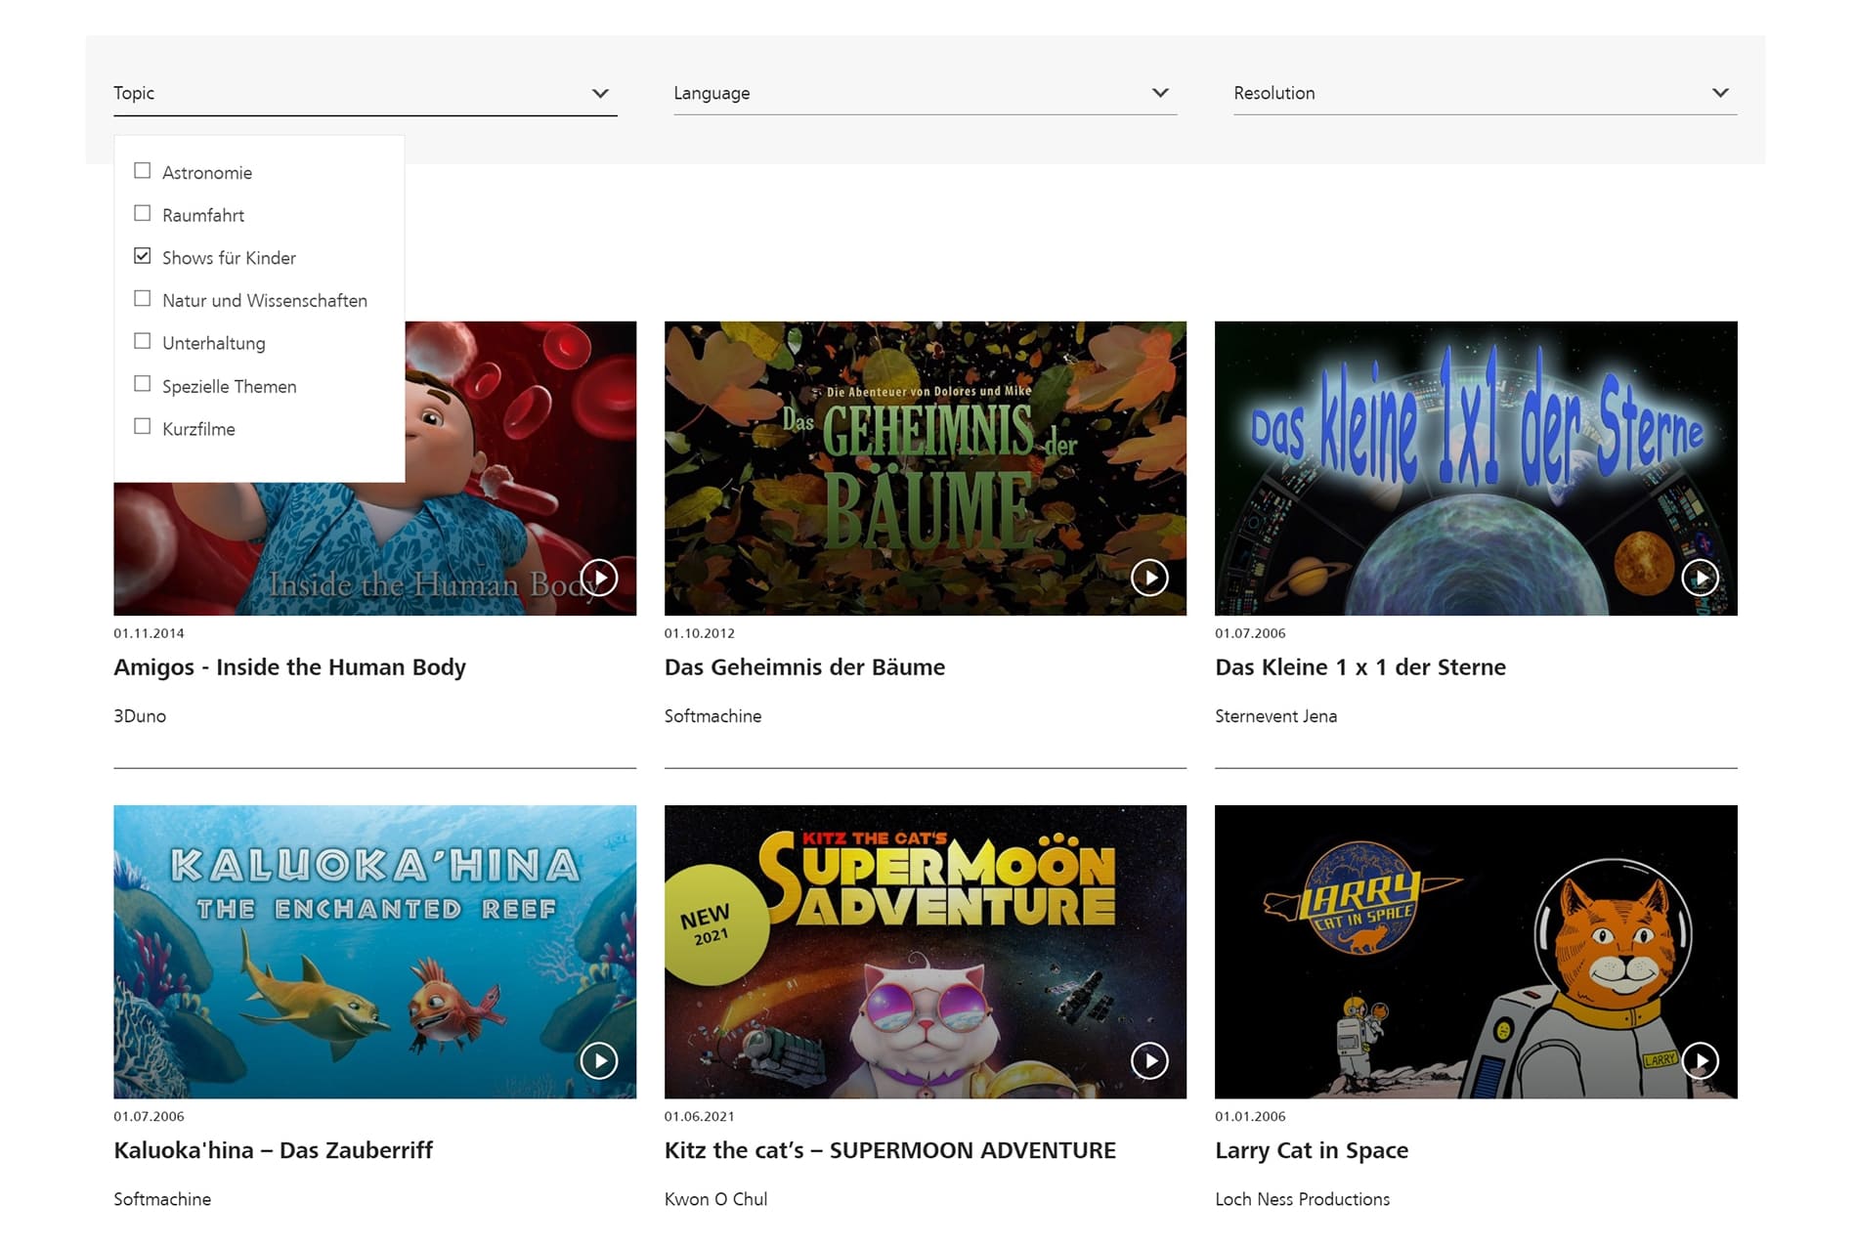The height and width of the screenshot is (1244, 1855).
Task: Enable the Natur und Wissenschaften filter
Action: click(x=143, y=298)
